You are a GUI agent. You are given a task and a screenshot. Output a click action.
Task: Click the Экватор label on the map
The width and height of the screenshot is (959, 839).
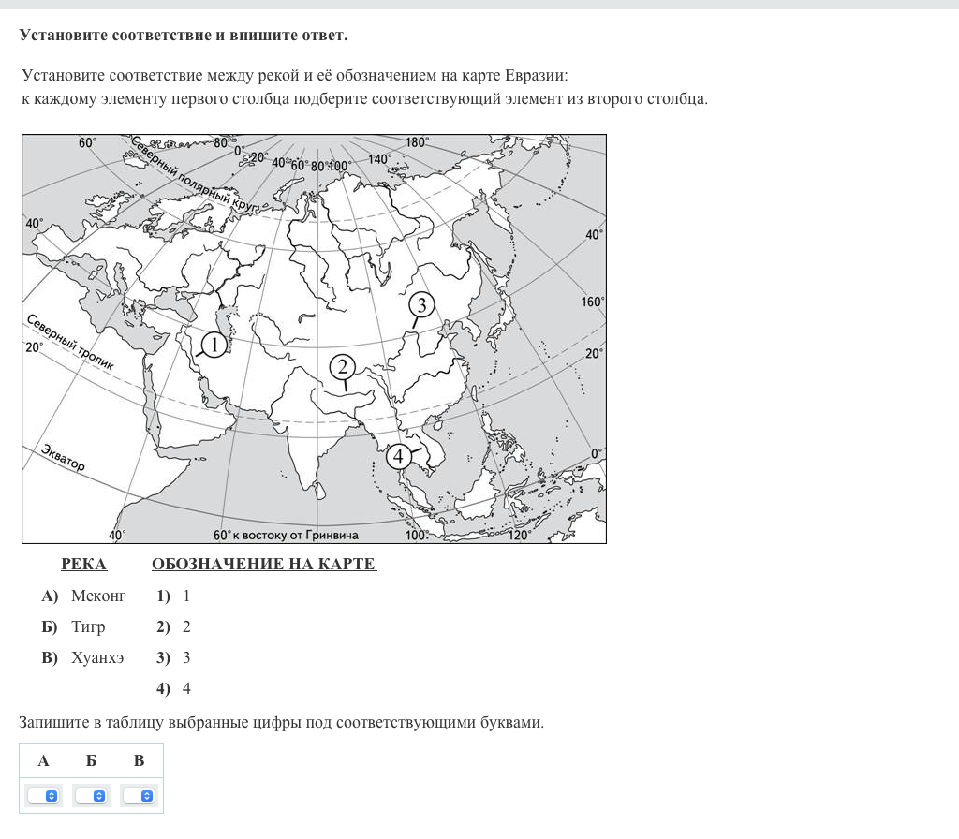(64, 458)
